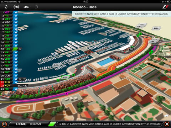Tap the live broadcast signal icon

pos(16,7)
